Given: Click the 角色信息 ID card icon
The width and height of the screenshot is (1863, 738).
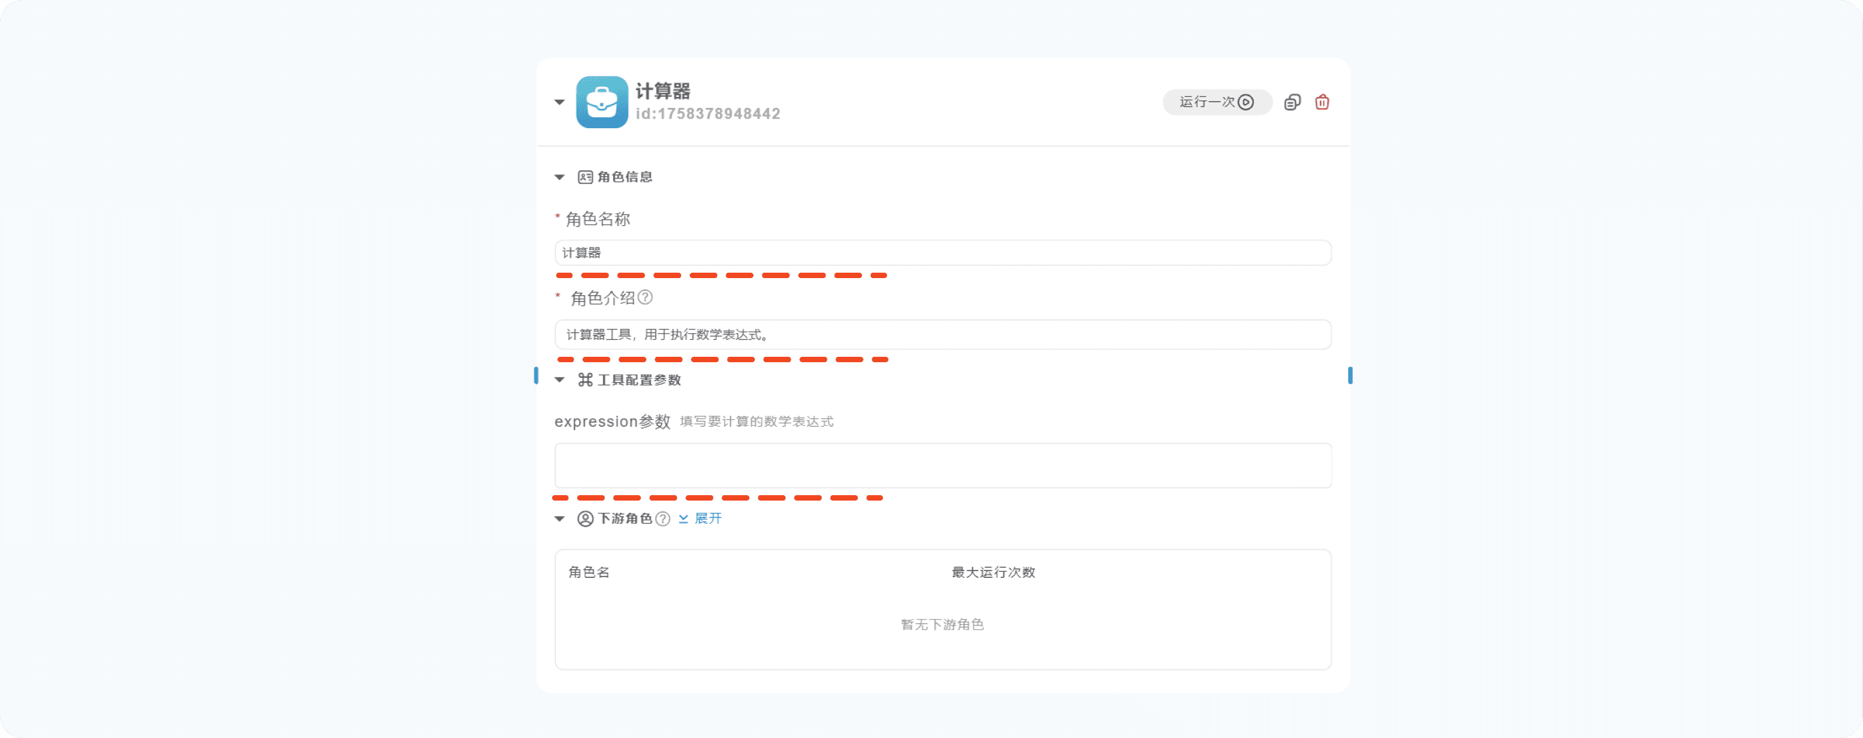Looking at the screenshot, I should pos(585,177).
